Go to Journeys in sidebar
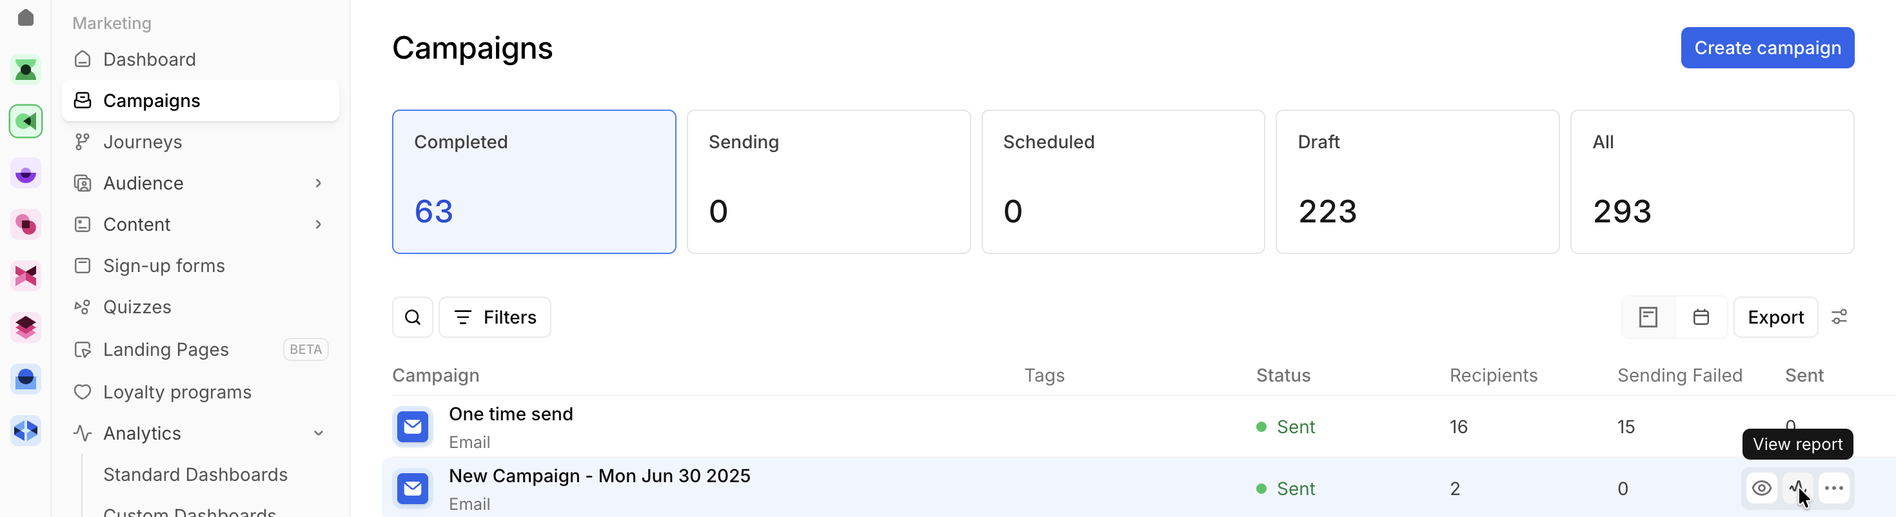 coord(142,142)
